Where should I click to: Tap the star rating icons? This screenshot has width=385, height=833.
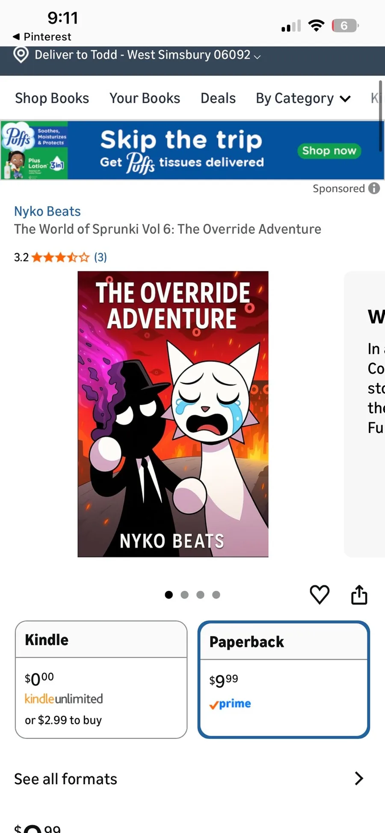point(60,257)
